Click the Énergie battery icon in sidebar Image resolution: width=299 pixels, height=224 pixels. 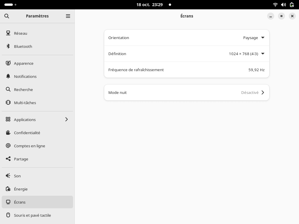point(8,189)
